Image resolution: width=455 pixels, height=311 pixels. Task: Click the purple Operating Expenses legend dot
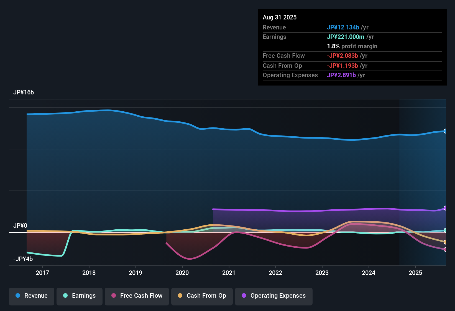coord(244,296)
